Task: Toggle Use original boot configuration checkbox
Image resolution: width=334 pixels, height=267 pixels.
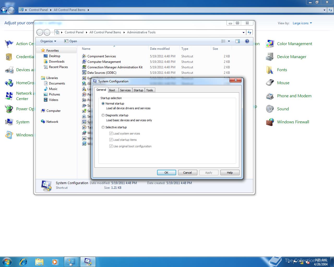Action: [x=111, y=146]
